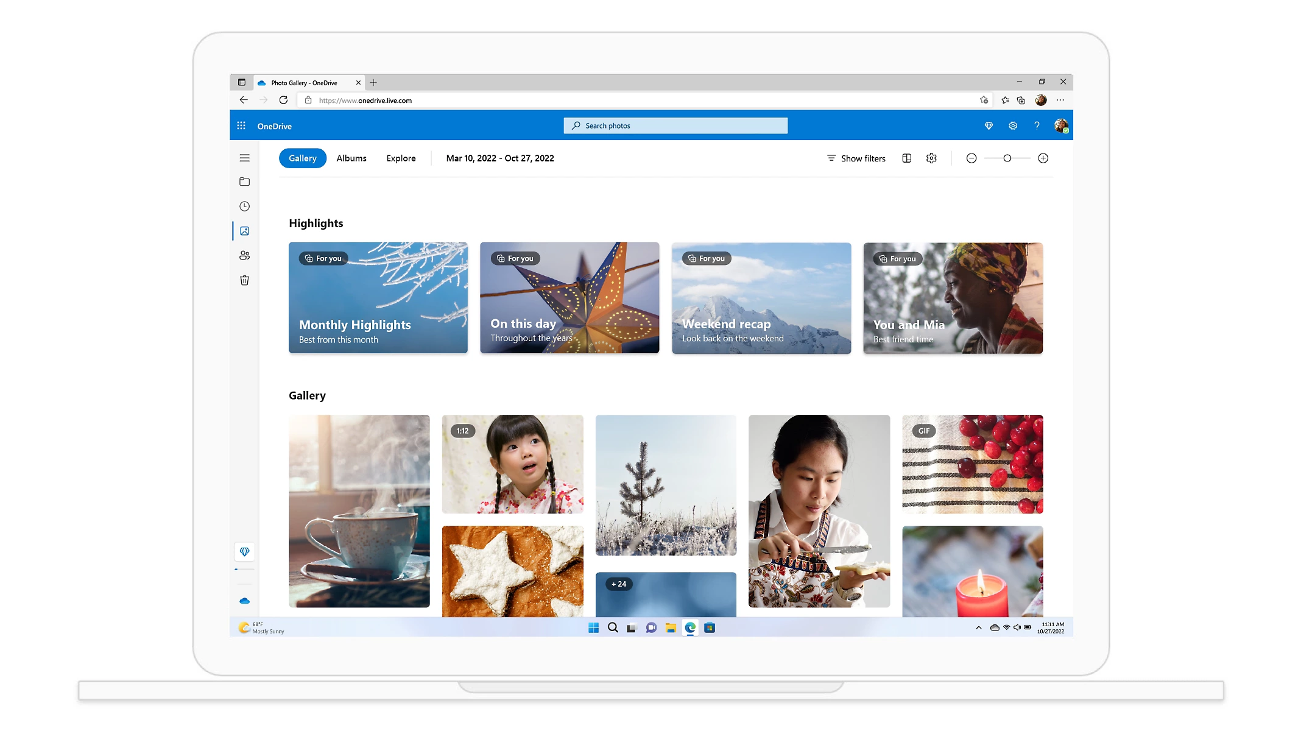Image resolution: width=1301 pixels, height=731 pixels.
Task: Click the layout view icon beside filters
Action: 906,158
